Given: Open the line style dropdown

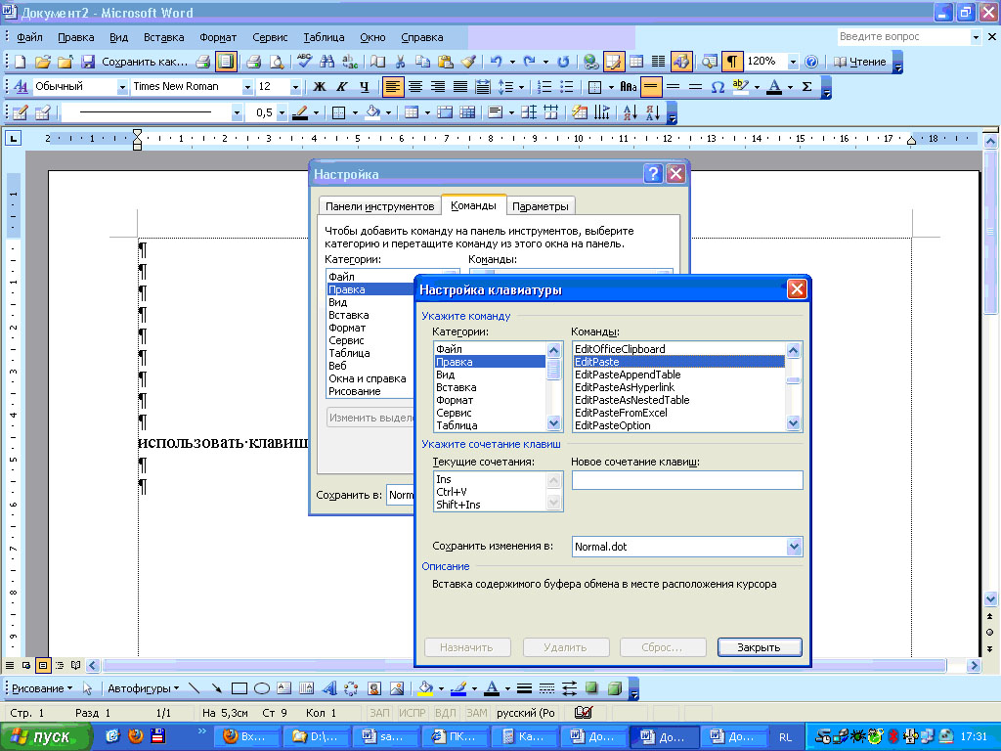Looking at the screenshot, I should point(237,113).
